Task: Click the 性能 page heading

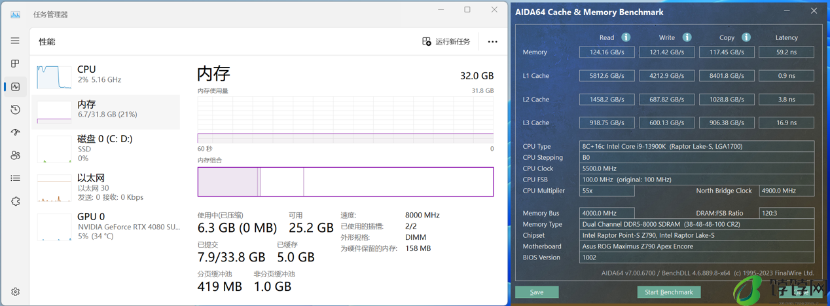Action: (47, 41)
